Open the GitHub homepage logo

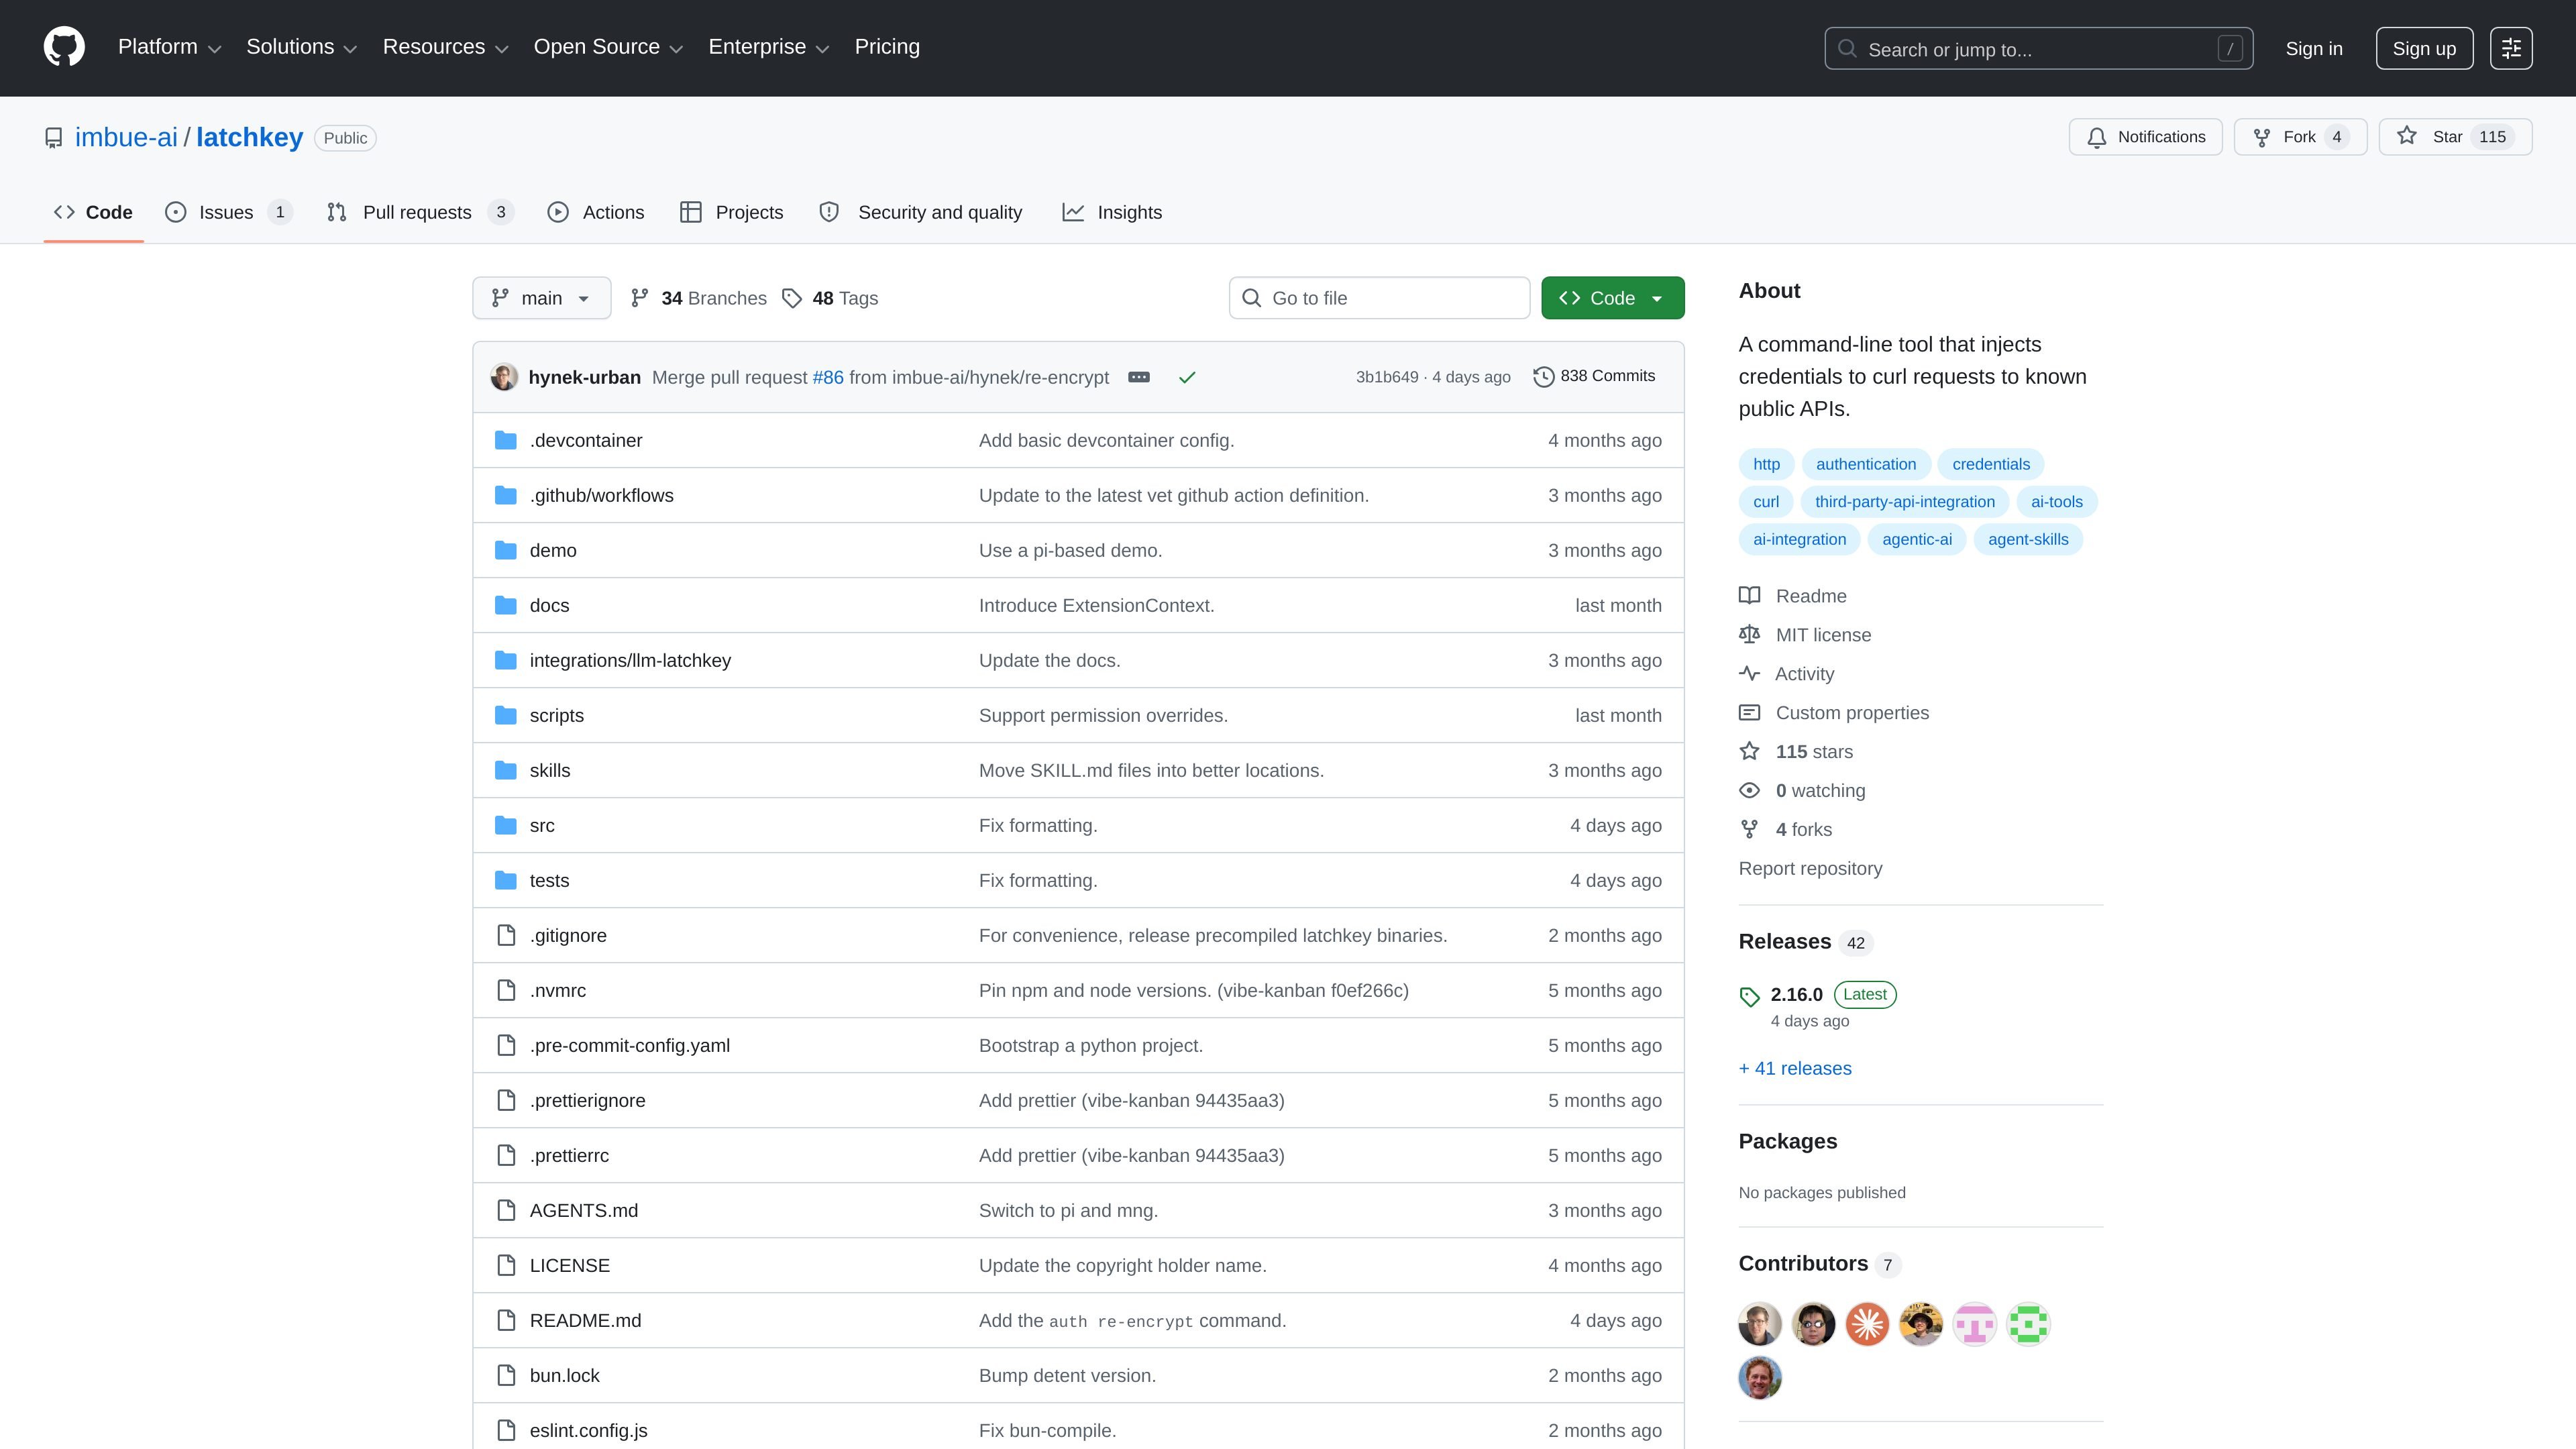tap(64, 47)
